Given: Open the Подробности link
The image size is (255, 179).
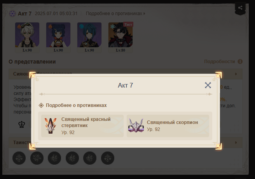Looking at the screenshot, I should pyautogui.click(x=219, y=62).
